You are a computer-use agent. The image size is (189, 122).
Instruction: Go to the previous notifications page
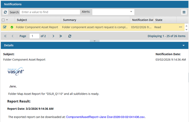[x=12, y=36]
